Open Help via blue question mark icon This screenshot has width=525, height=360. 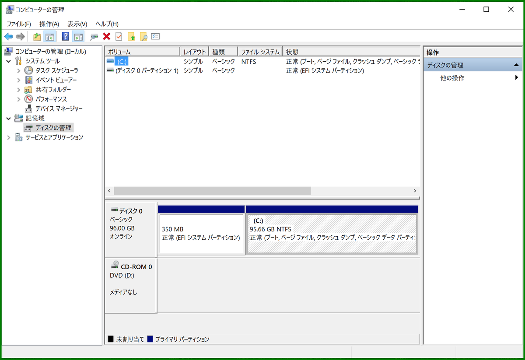coord(65,37)
